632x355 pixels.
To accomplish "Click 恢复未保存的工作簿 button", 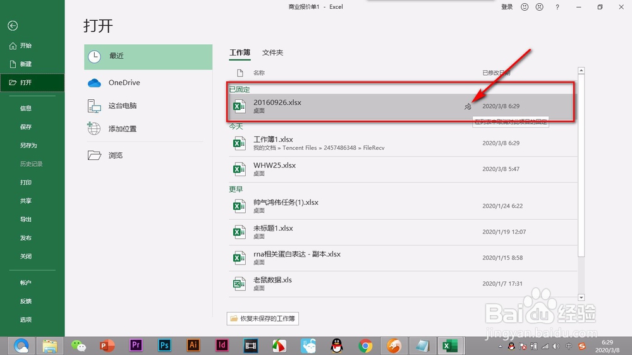I will [x=263, y=319].
